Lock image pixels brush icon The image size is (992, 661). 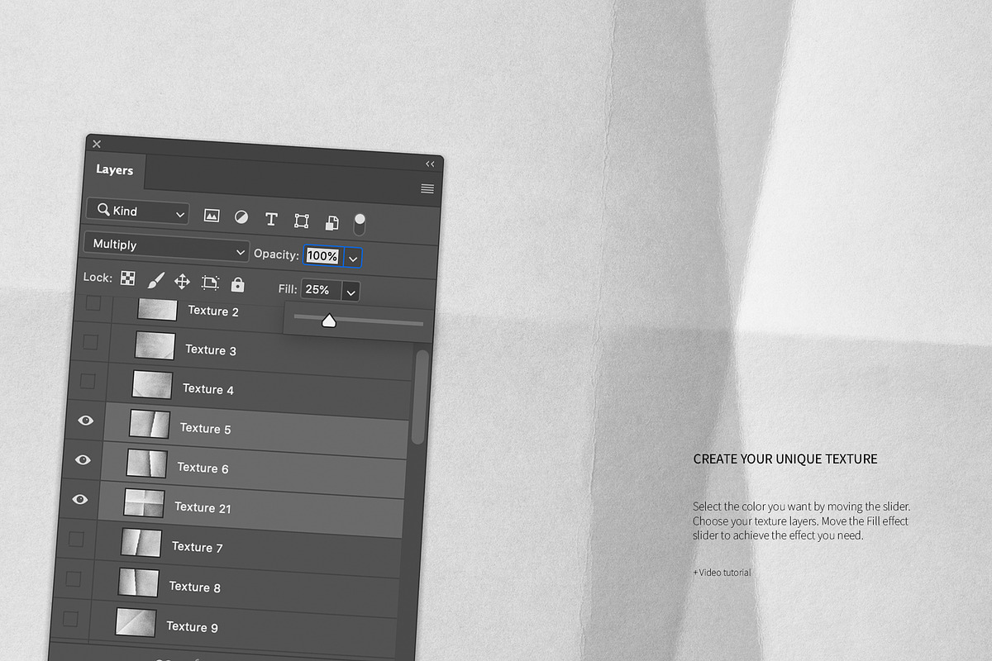155,281
